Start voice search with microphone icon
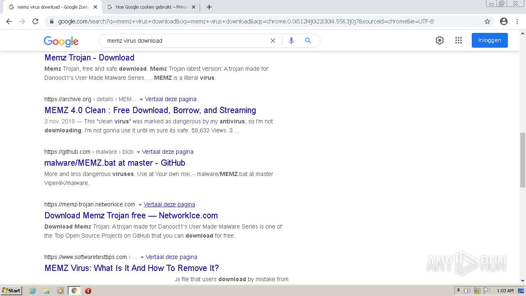This screenshot has height=296, width=526. pos(291,41)
